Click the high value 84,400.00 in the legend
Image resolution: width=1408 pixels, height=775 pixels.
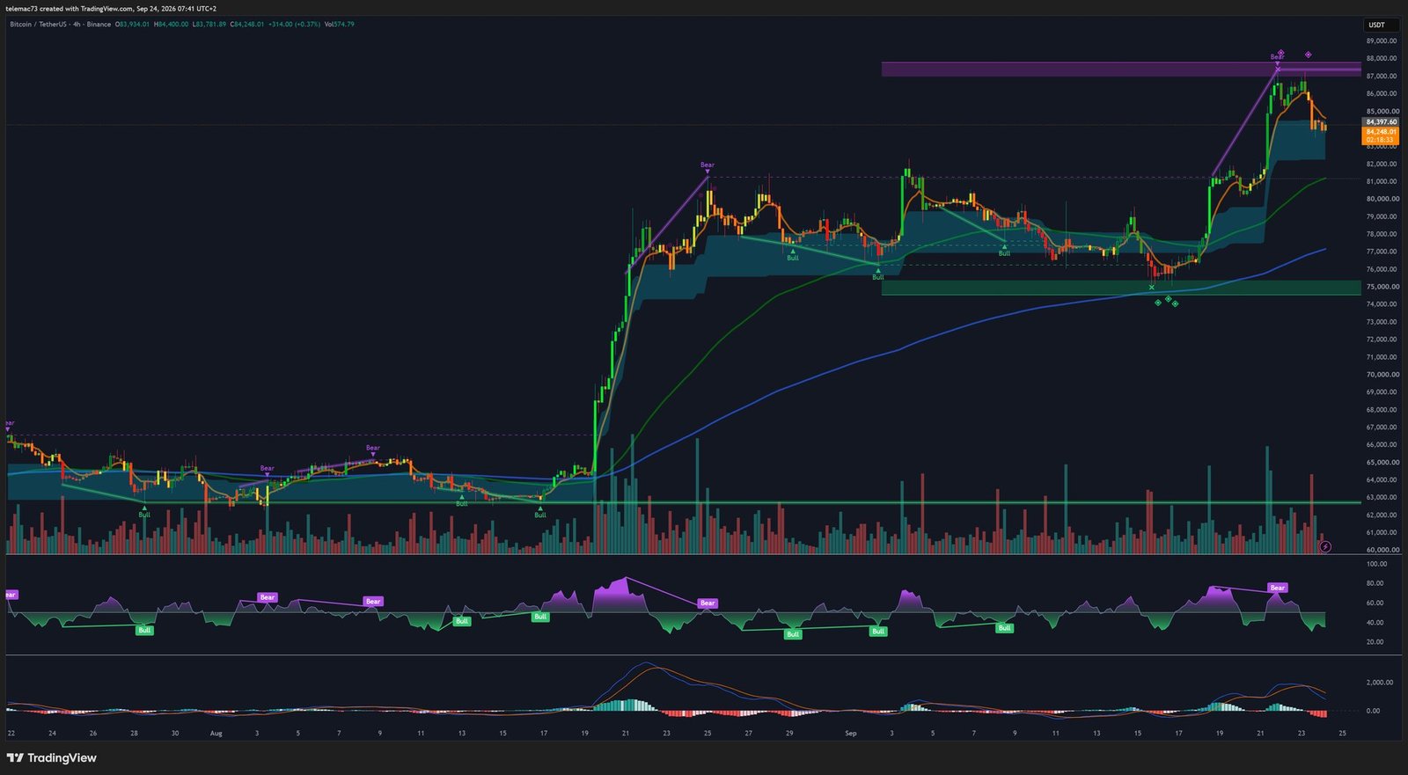click(x=172, y=25)
